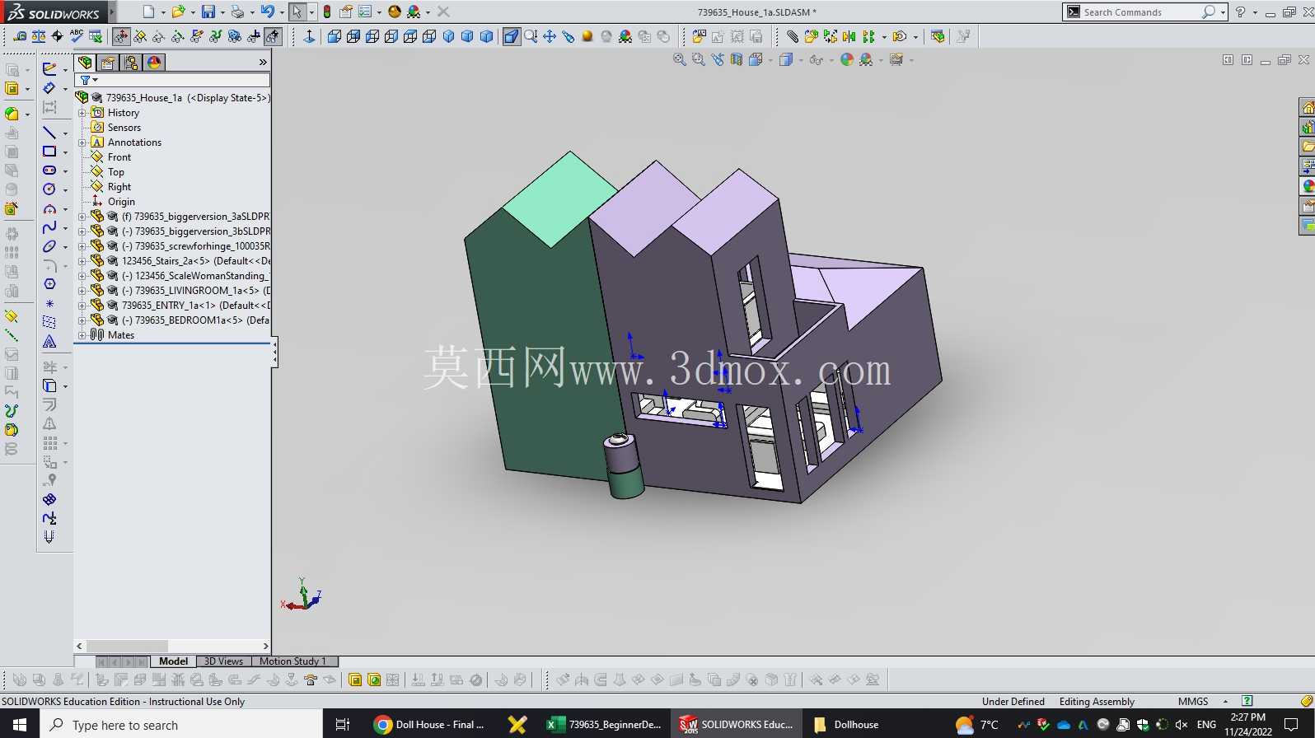Click the paperclip attachment icon in toolbar
Screen dimensions: 1315x738
(x=792, y=36)
